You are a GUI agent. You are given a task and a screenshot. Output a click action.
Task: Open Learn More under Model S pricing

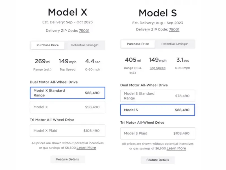tap(176, 149)
